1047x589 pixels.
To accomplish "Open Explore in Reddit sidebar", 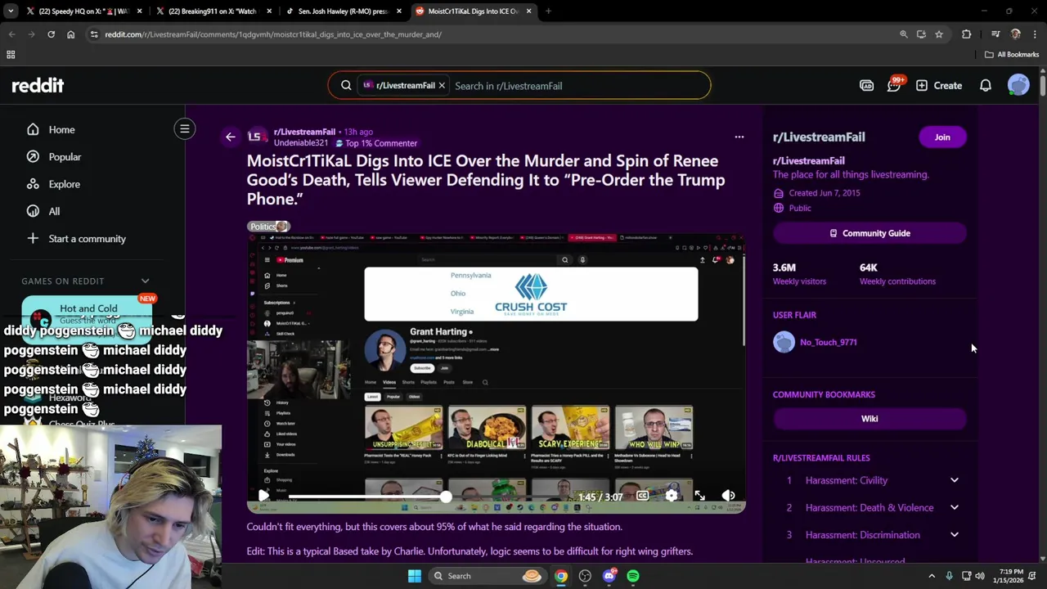I will pyautogui.click(x=64, y=184).
